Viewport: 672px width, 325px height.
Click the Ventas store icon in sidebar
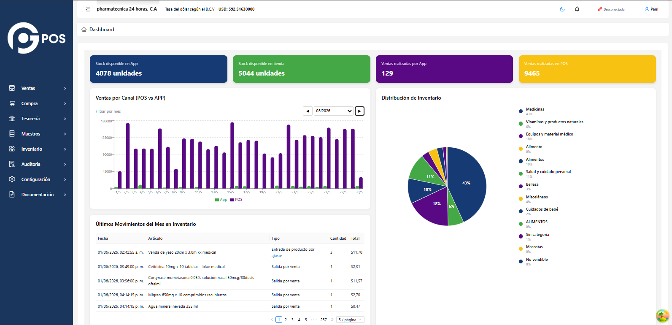point(12,88)
